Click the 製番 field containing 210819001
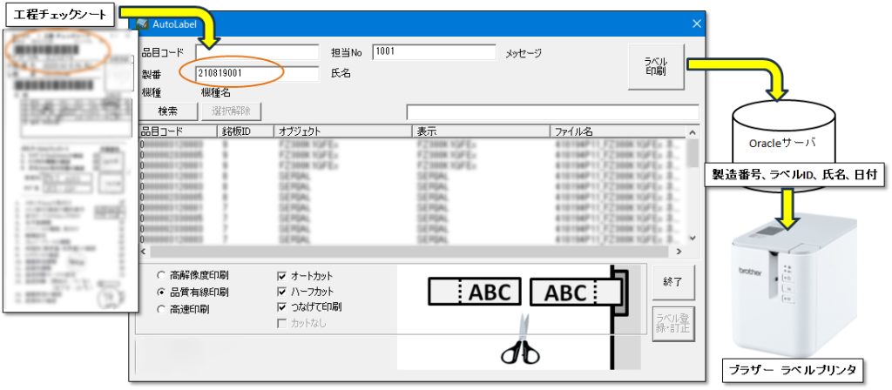 (x=258, y=75)
